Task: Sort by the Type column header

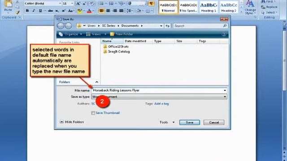Action: click(x=163, y=41)
